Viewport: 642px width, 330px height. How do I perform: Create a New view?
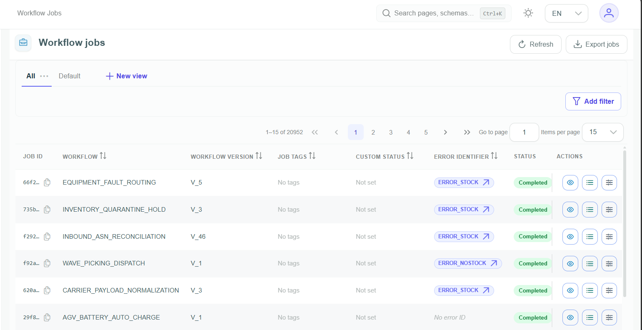[127, 76]
